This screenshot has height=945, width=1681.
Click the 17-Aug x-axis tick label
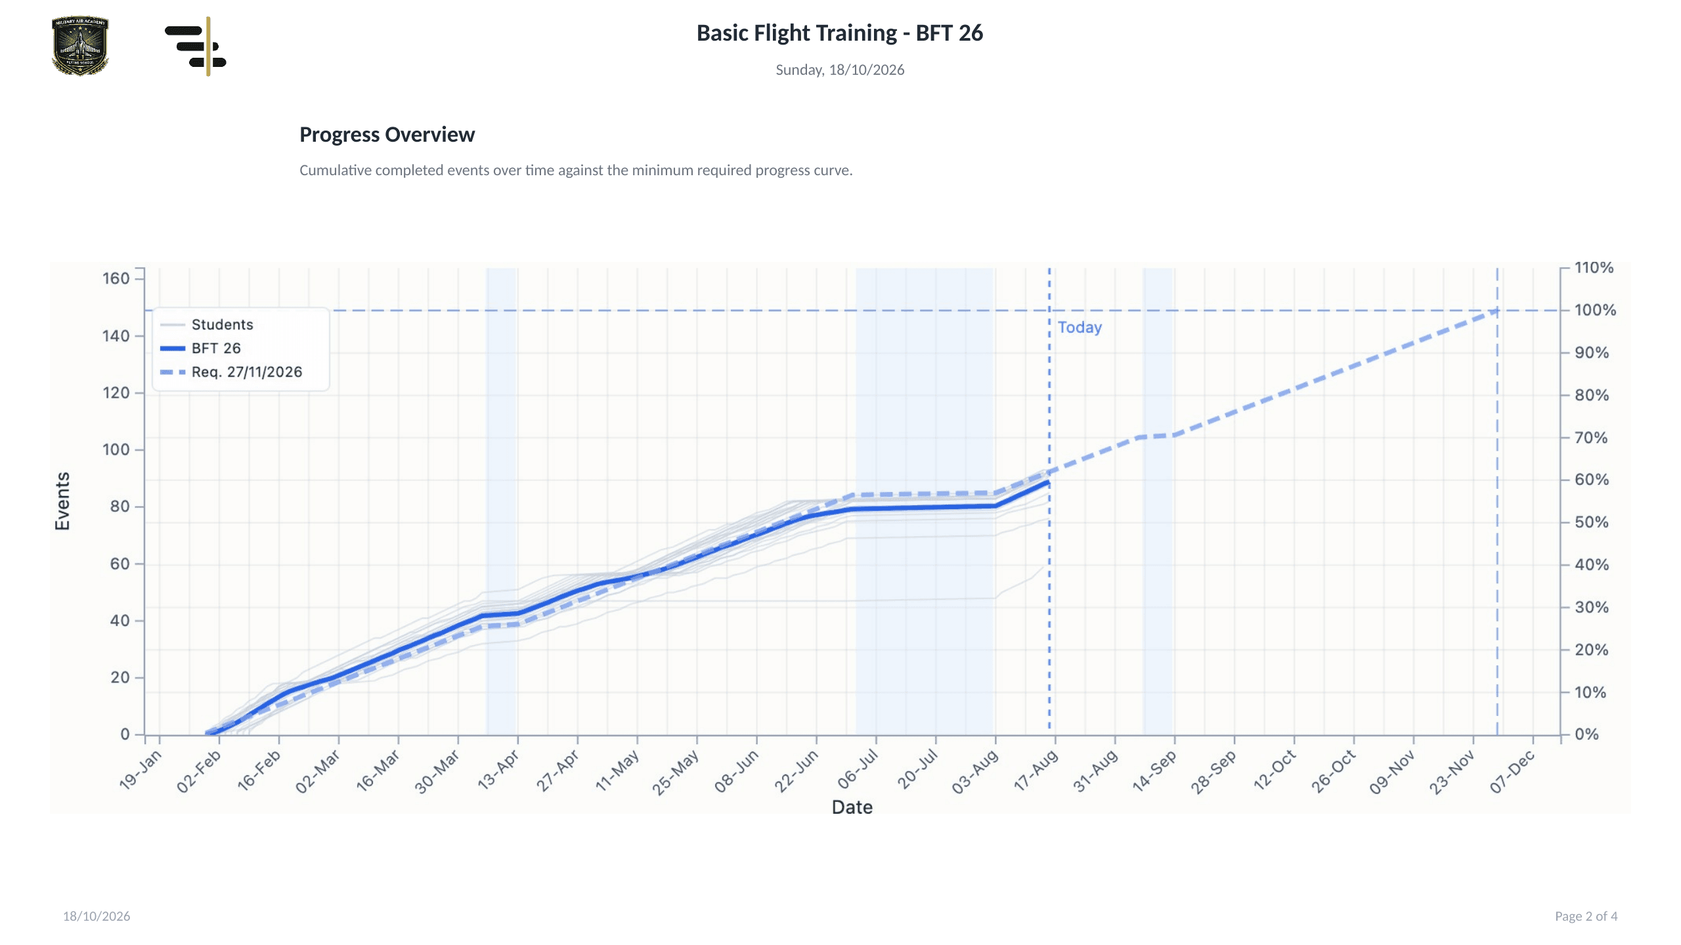click(1036, 770)
